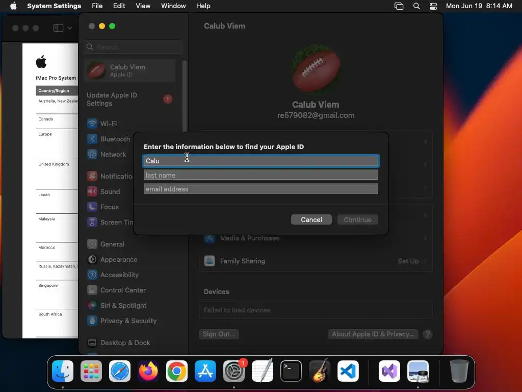This screenshot has width=522, height=392.
Task: Open the Window menu
Action: pyautogui.click(x=173, y=6)
